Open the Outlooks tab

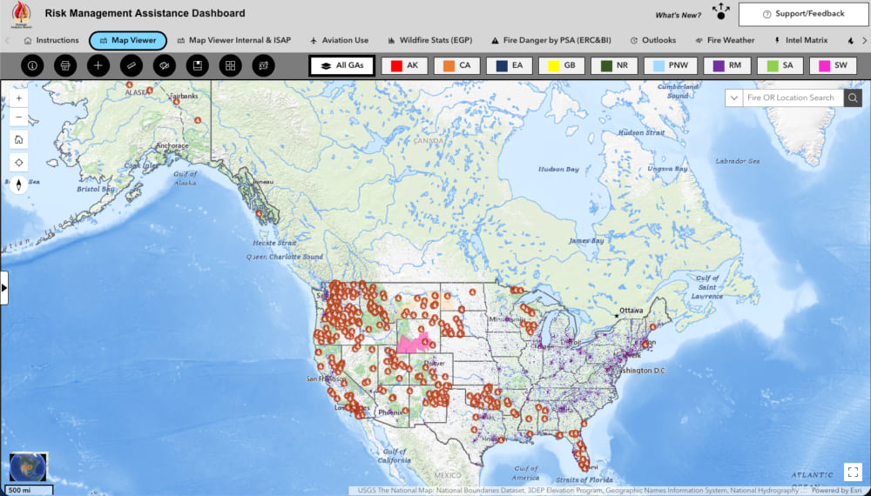point(652,41)
